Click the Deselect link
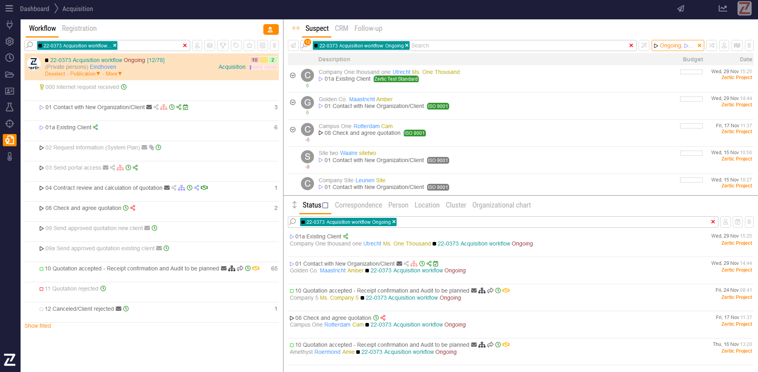The image size is (758, 372). [55, 74]
